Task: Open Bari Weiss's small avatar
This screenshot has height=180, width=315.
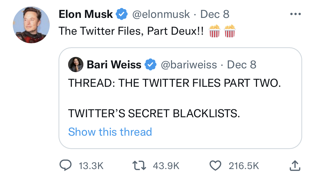Action: click(x=76, y=65)
